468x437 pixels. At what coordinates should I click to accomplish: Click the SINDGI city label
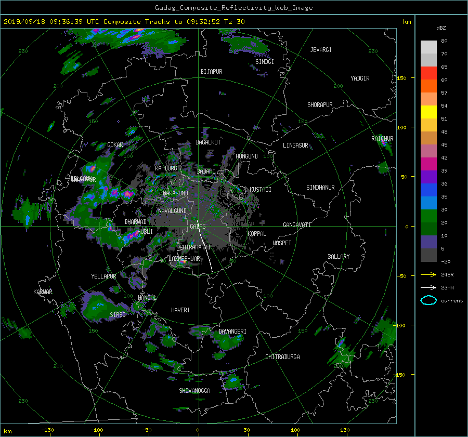click(x=265, y=62)
